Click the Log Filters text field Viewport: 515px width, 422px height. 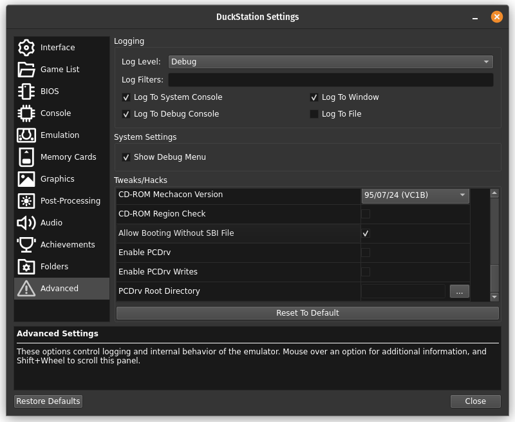click(x=331, y=80)
